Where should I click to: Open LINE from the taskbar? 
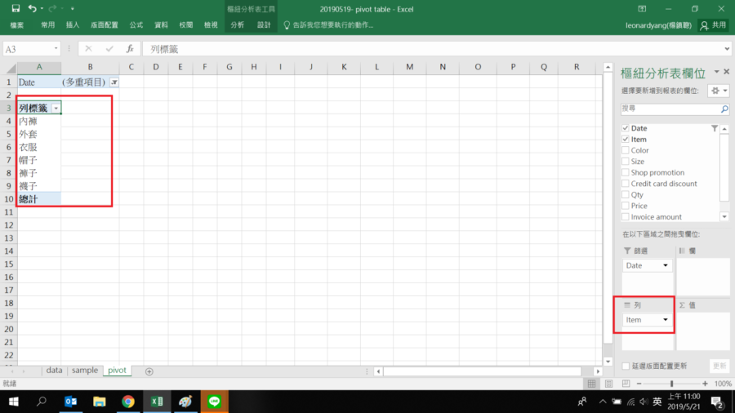click(x=215, y=402)
